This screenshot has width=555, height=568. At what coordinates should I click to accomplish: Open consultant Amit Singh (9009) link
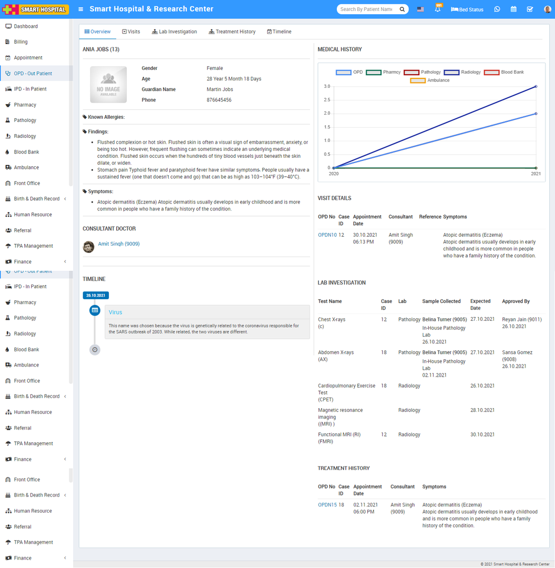[119, 244]
